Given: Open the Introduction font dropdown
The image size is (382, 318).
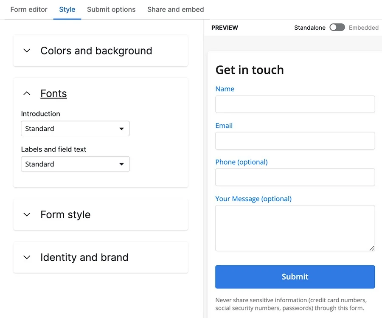Looking at the screenshot, I should point(75,129).
